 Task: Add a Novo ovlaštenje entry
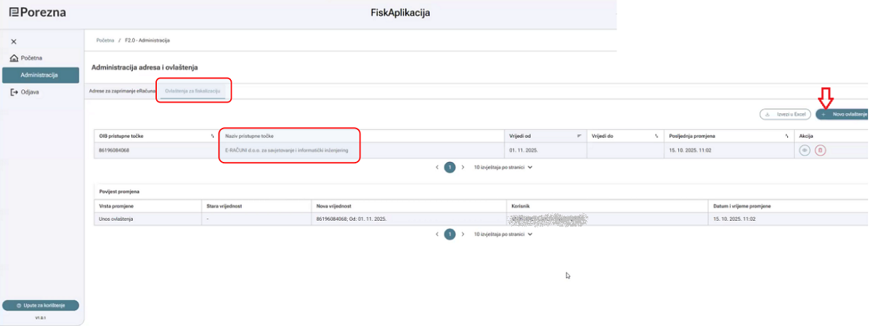click(x=843, y=114)
